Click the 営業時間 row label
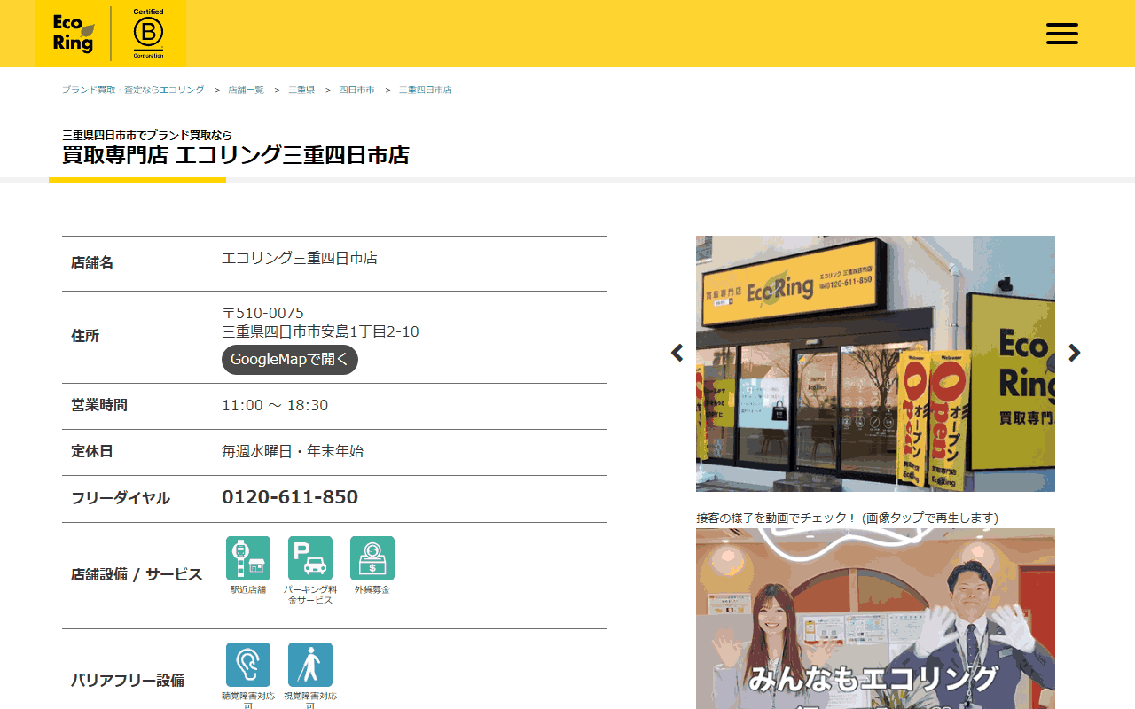The height and width of the screenshot is (709, 1135). tap(99, 405)
